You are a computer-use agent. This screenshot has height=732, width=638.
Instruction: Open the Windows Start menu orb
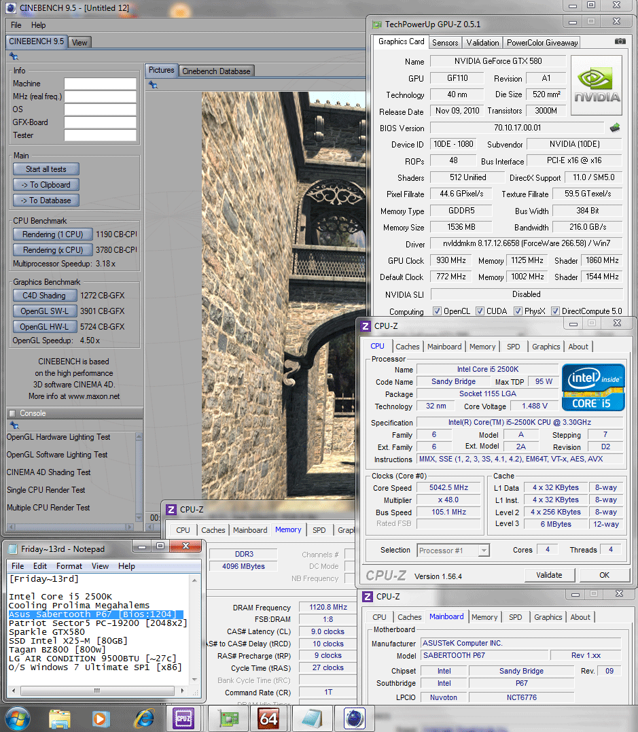click(x=18, y=718)
